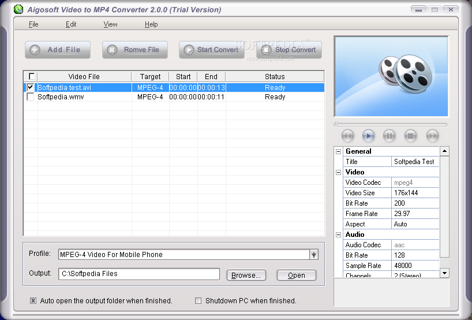
Task: Click the Open output folder button
Action: click(x=297, y=275)
